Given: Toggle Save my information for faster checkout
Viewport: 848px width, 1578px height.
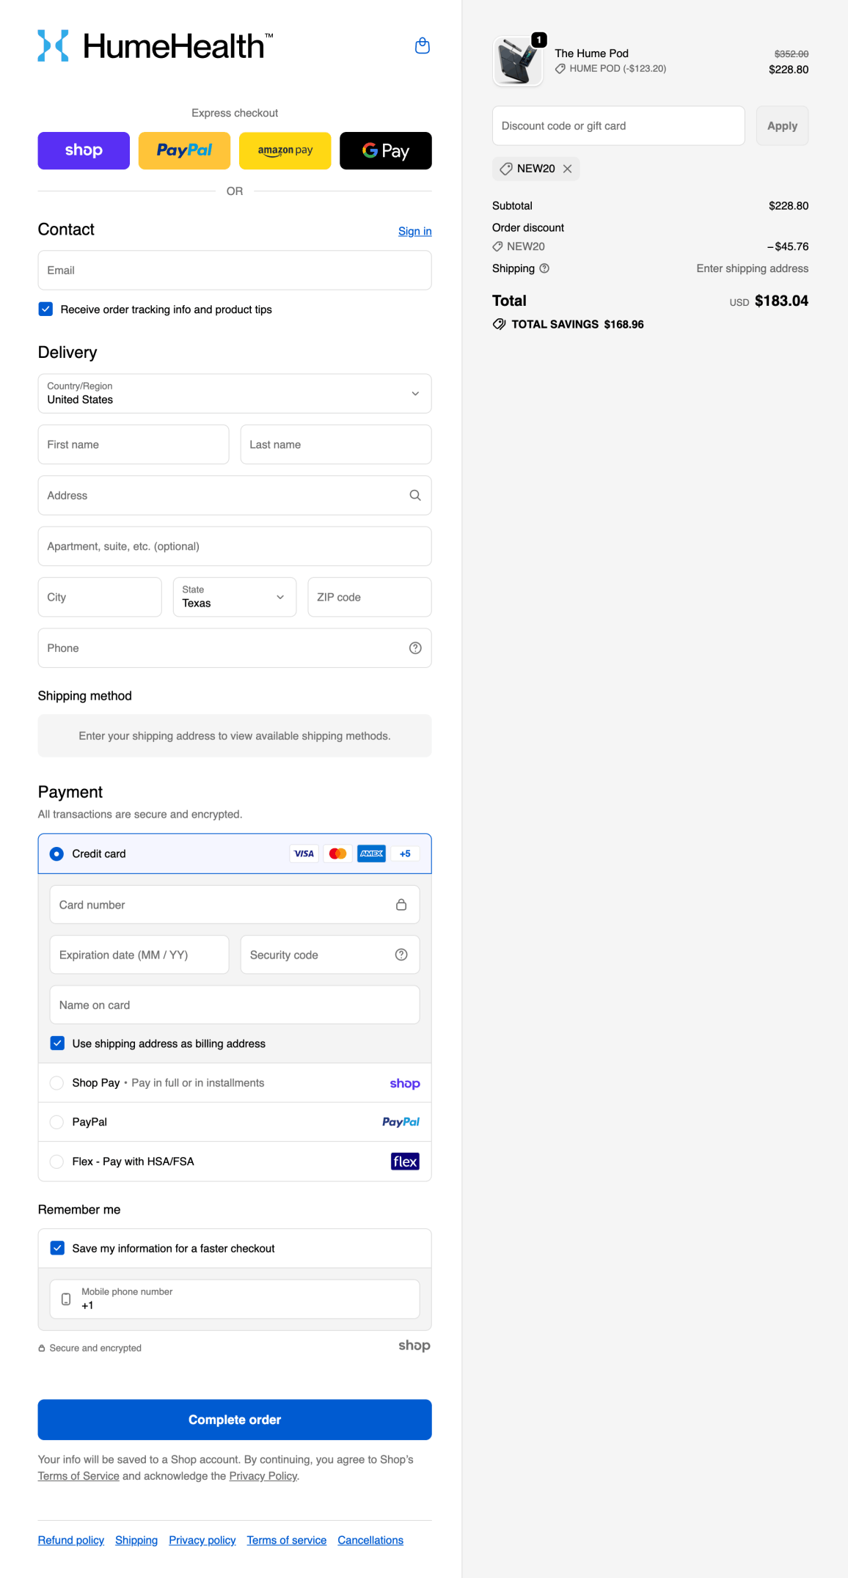Looking at the screenshot, I should point(57,1248).
